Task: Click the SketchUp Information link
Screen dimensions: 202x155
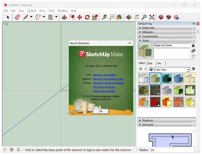Action: click(105, 75)
